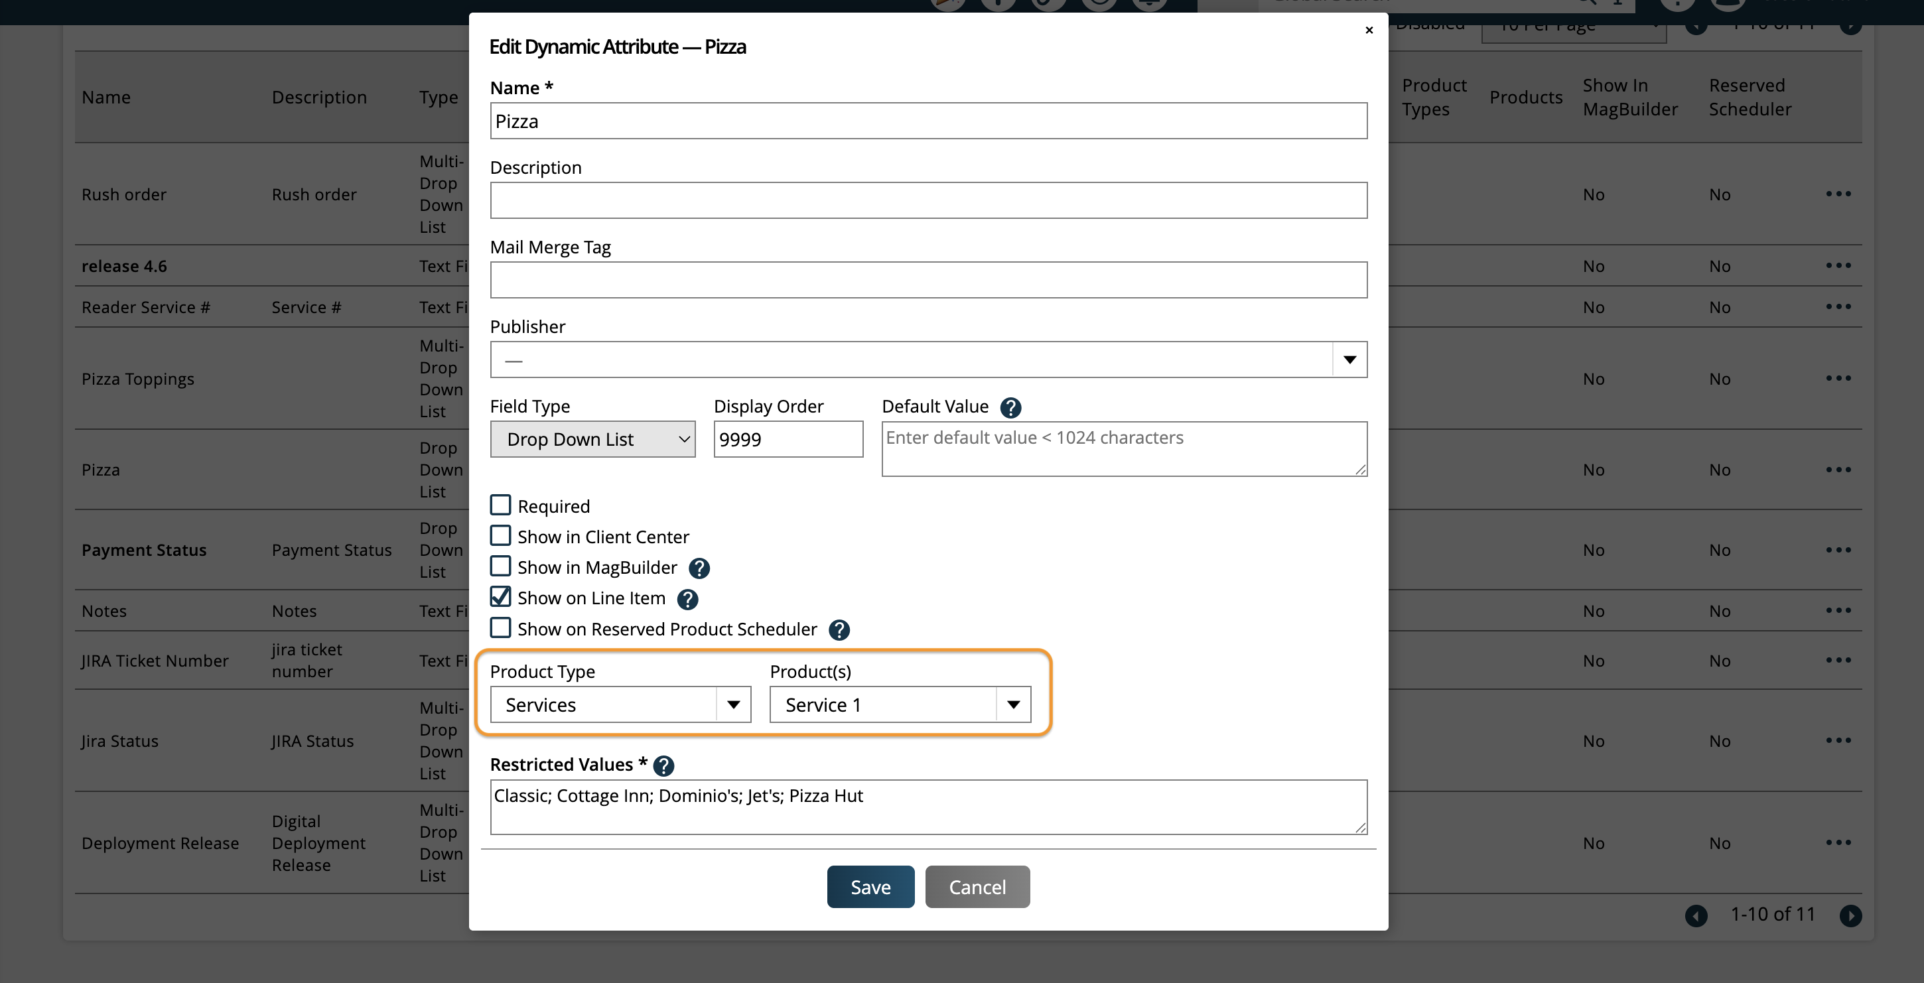Click next page arrow in pagination
The image size is (1924, 983).
click(1850, 915)
